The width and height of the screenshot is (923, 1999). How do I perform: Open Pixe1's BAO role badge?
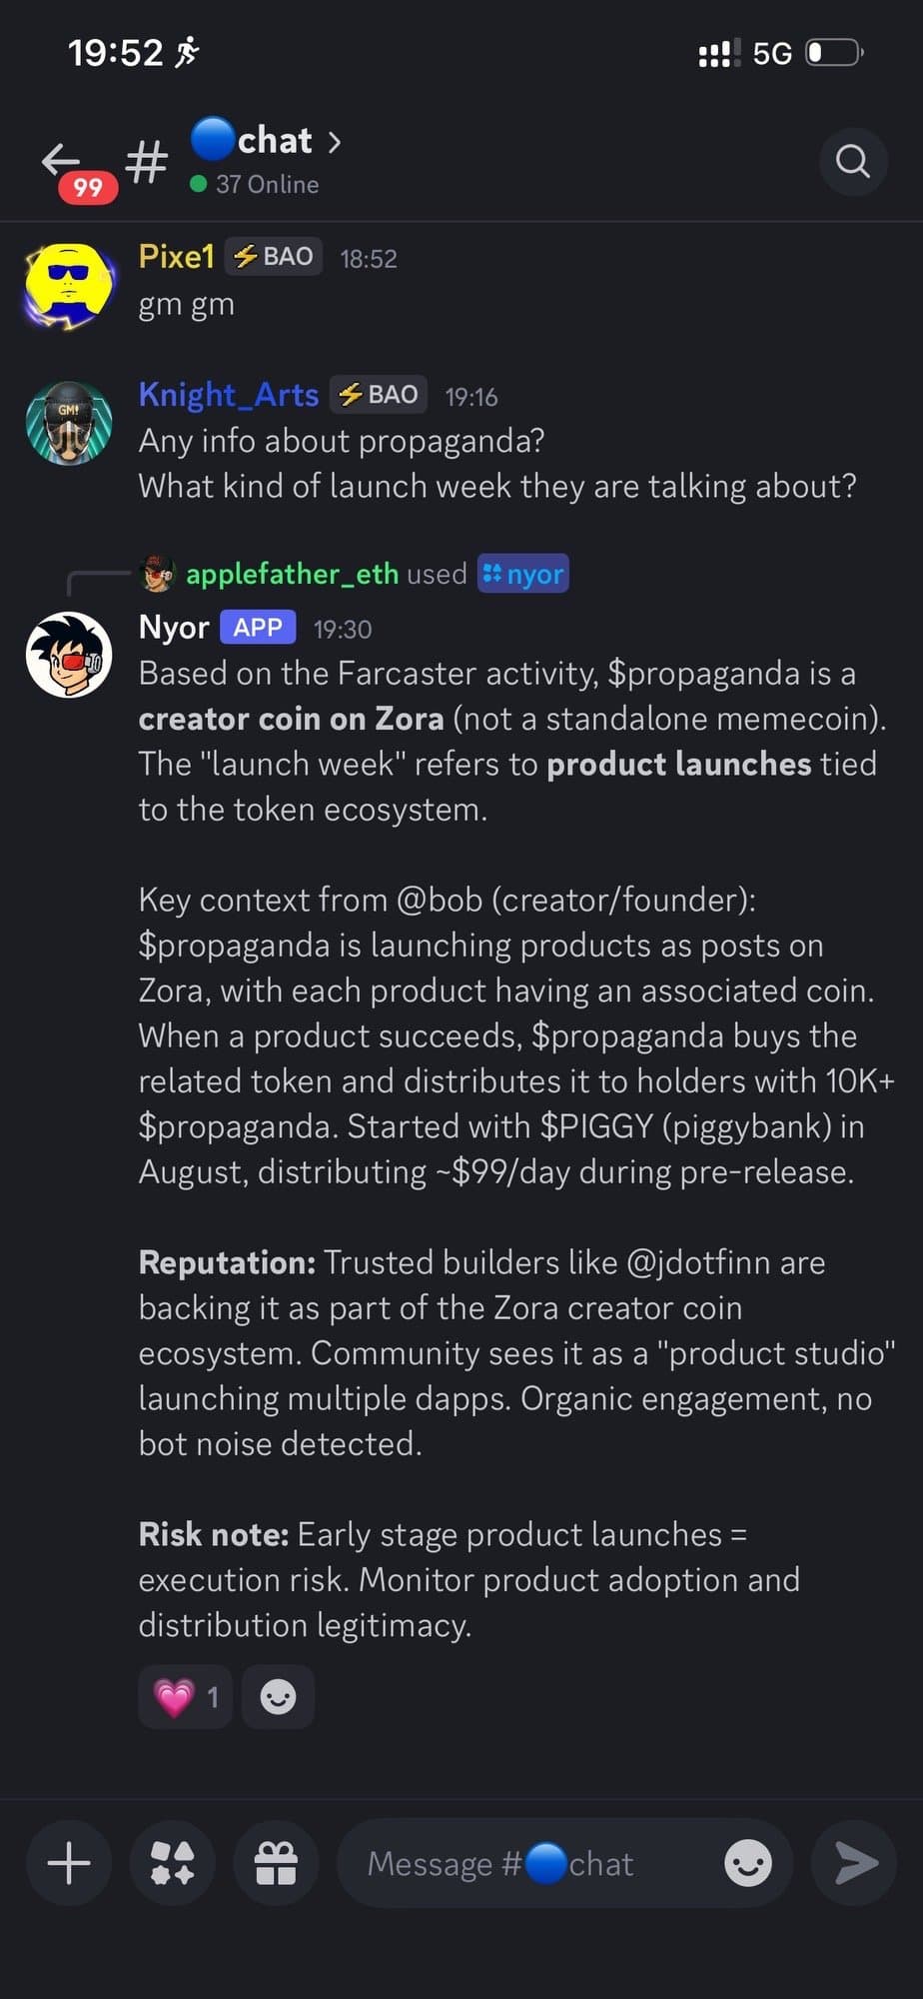point(272,256)
